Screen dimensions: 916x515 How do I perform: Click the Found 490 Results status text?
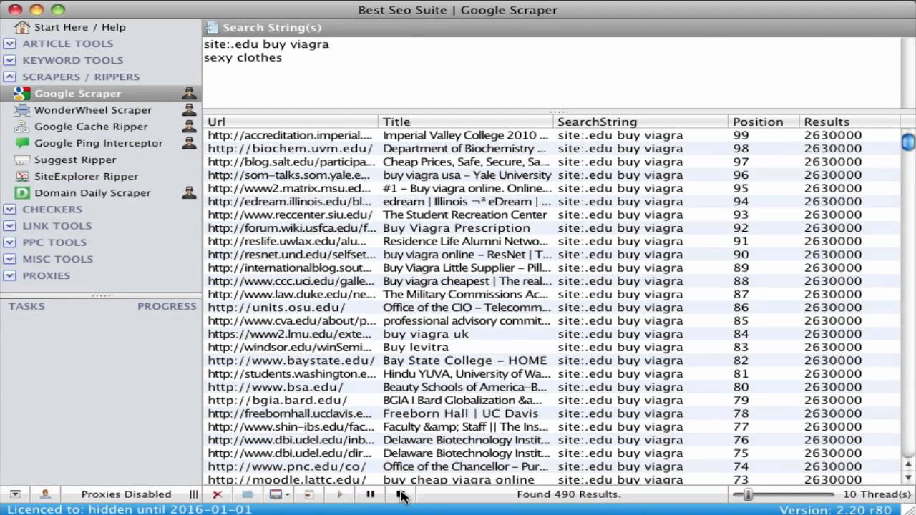pyautogui.click(x=569, y=494)
